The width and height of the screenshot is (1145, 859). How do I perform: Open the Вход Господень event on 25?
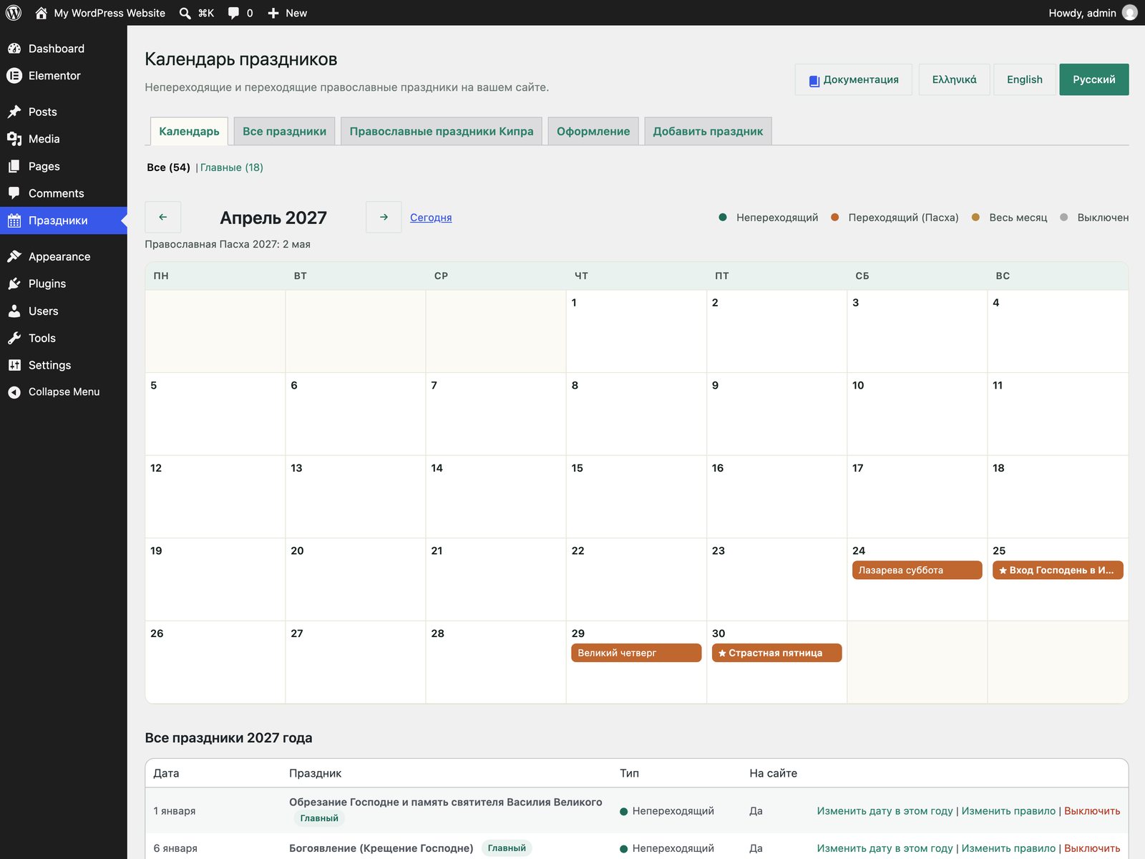point(1058,570)
